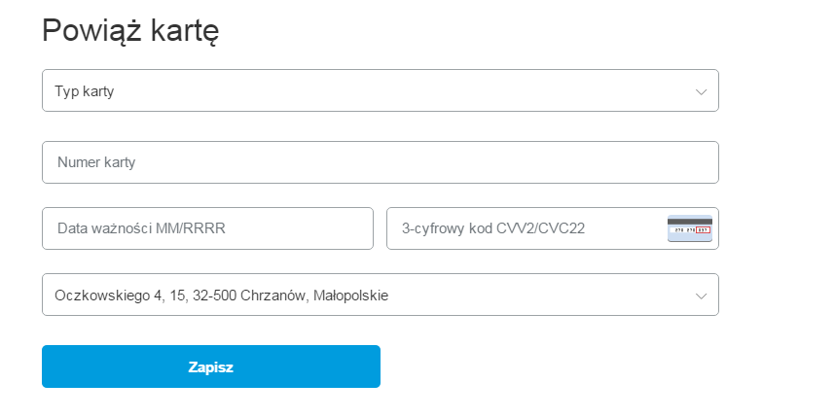Click the Zapisz button
The width and height of the screenshot is (835, 418).
[211, 366]
